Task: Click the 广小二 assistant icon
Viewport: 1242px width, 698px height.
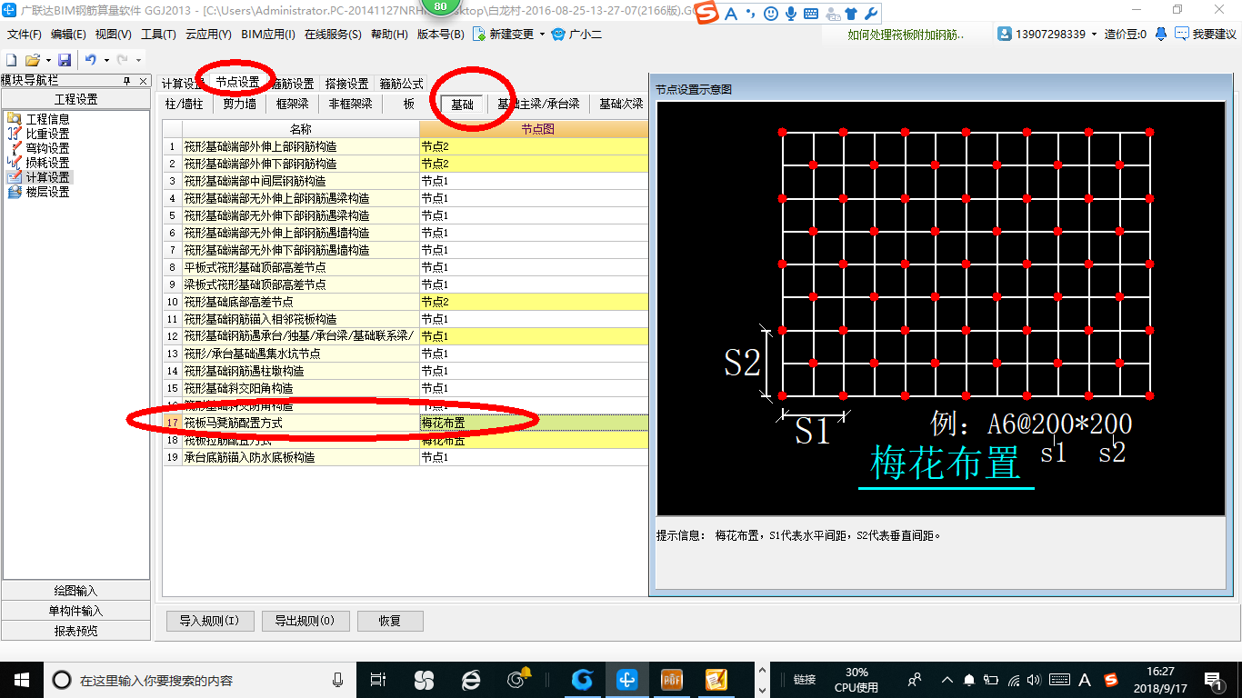Action: pos(559,35)
